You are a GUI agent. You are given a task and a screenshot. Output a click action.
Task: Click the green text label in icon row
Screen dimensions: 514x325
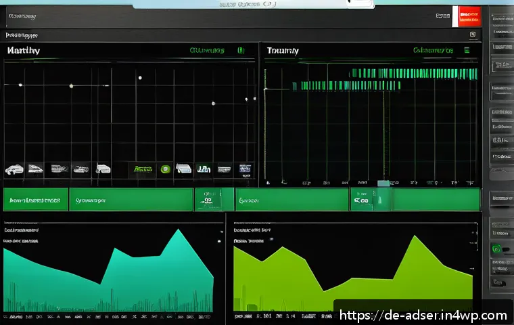point(143,169)
